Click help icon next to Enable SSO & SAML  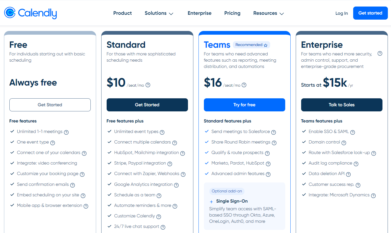click(353, 132)
